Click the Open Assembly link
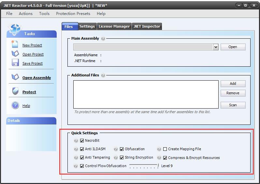The width and height of the screenshot is (260, 184). [36, 78]
